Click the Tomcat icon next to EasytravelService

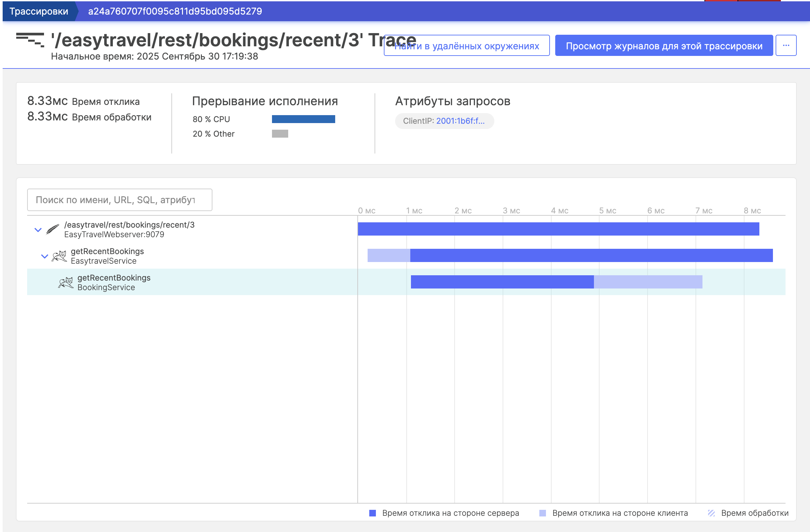[59, 256]
